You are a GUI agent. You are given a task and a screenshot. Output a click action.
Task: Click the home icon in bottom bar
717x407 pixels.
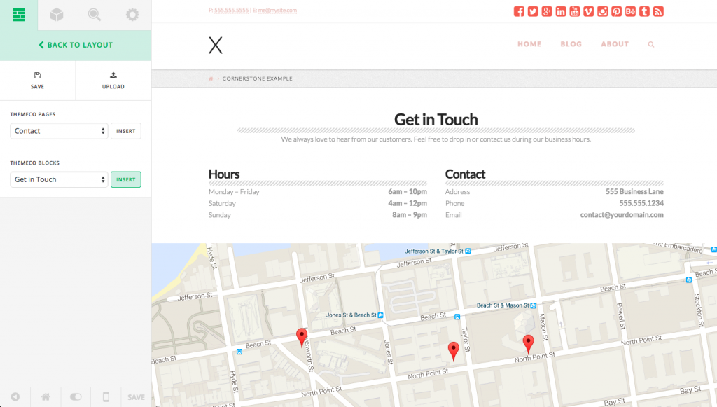tap(46, 397)
